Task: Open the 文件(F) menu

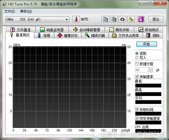Action: click(9, 11)
